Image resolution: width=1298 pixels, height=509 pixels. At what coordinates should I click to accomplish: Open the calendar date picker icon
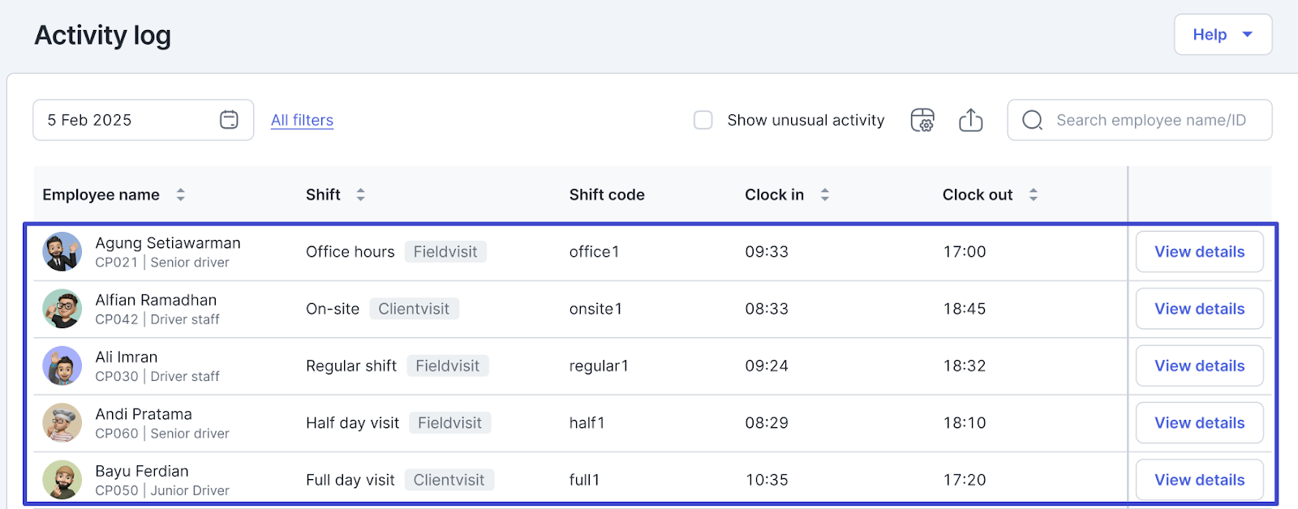point(229,120)
